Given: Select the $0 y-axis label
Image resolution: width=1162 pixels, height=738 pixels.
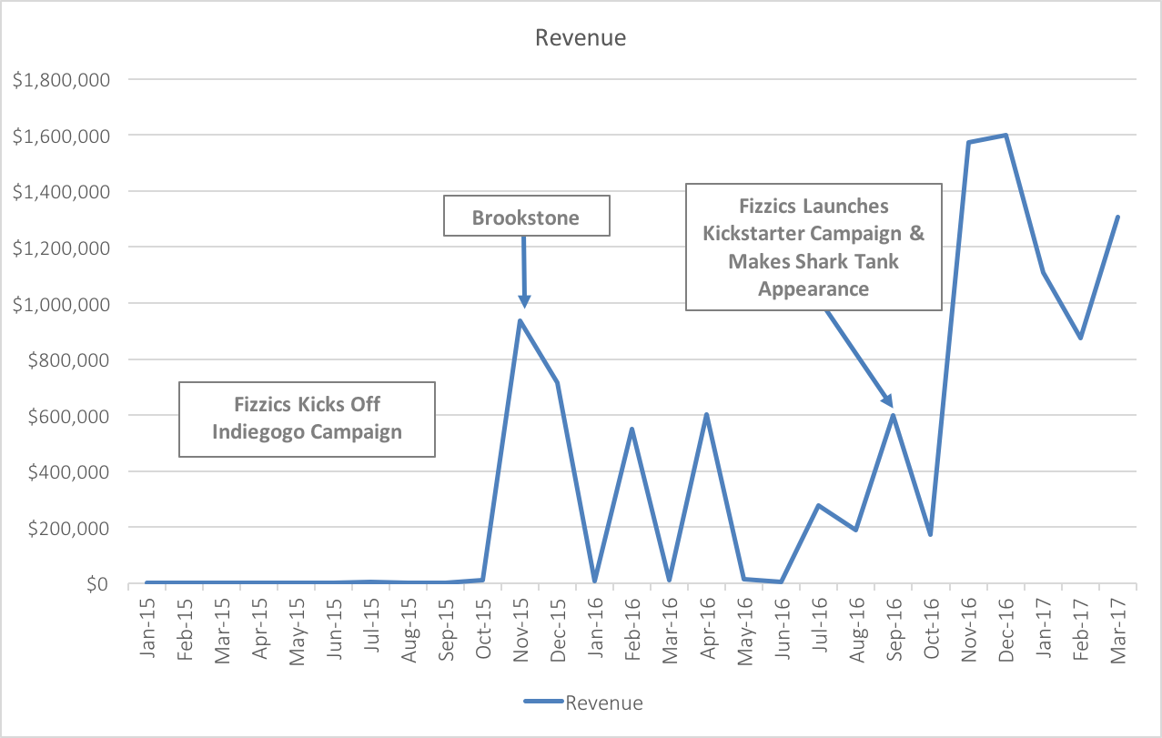Looking at the screenshot, I should 99,583.
